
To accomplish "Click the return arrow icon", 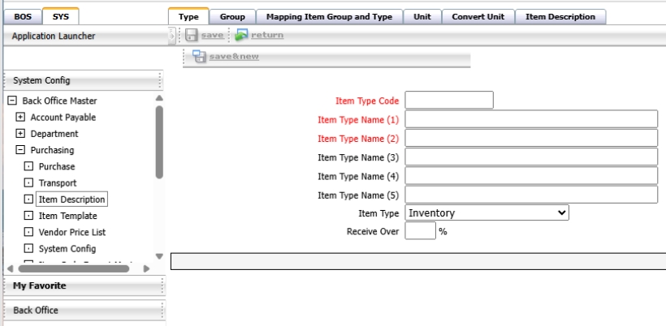I will pyautogui.click(x=241, y=36).
